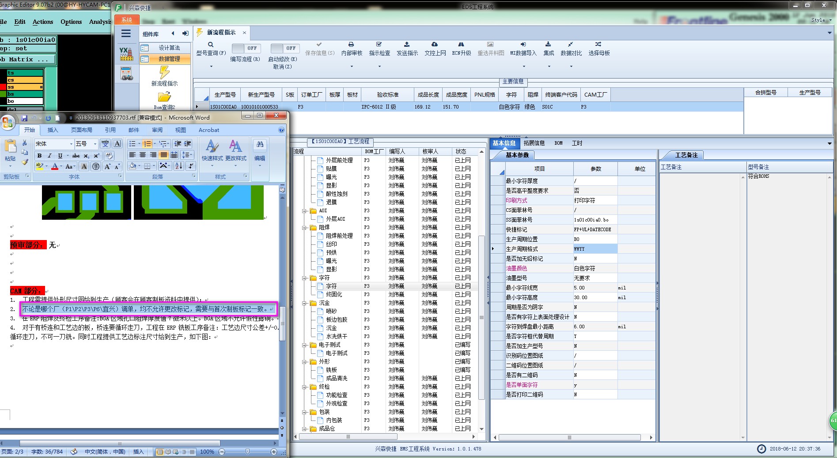
Task: Open Word help question mark
Action: (281, 130)
